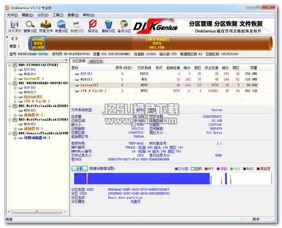Expand the System(Z:) node in the tree
Viewport: 282px width, 228px height.
click(x=15, y=97)
